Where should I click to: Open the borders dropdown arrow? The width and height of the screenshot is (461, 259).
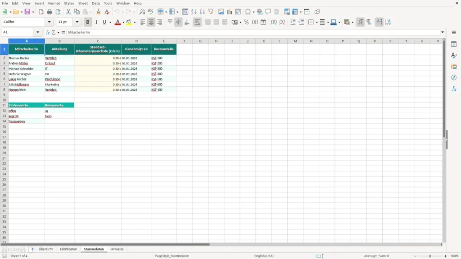tap(316, 22)
